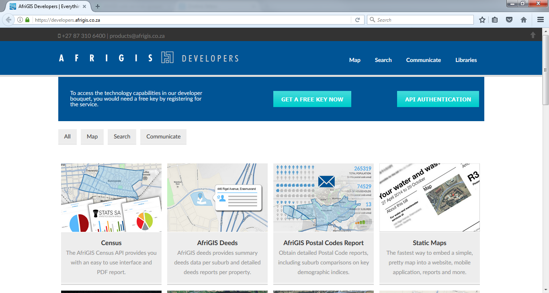The width and height of the screenshot is (549, 293).
Task: Click the API Authentication button
Action: click(438, 99)
